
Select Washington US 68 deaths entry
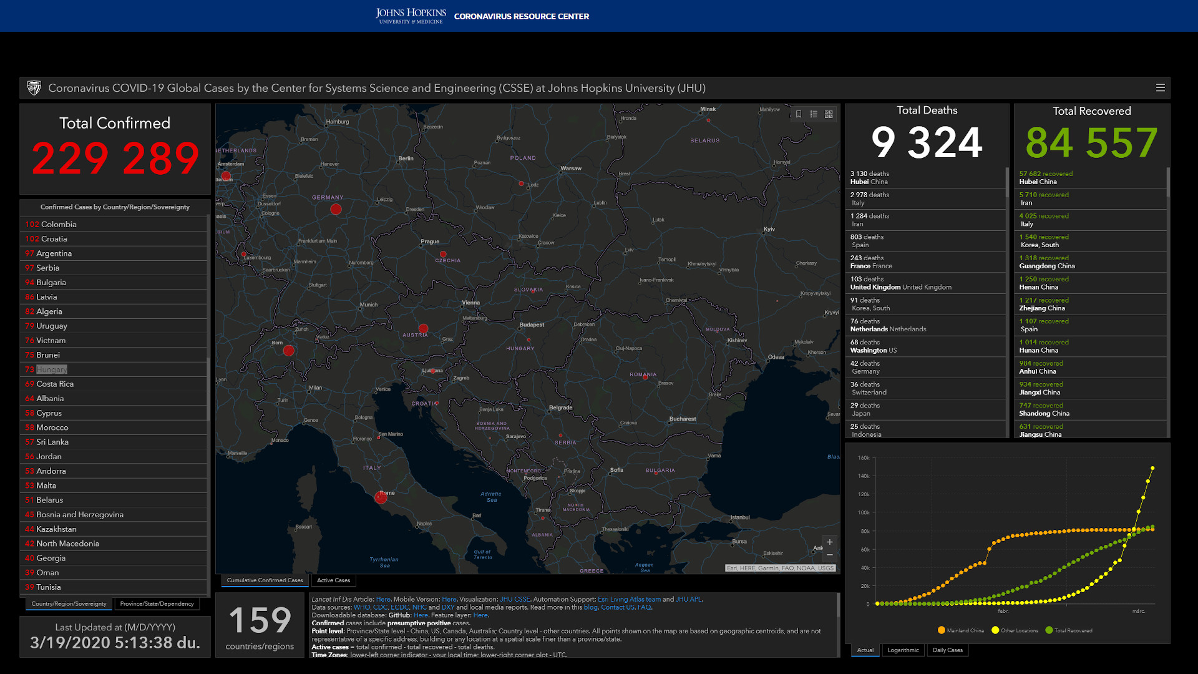coord(925,346)
